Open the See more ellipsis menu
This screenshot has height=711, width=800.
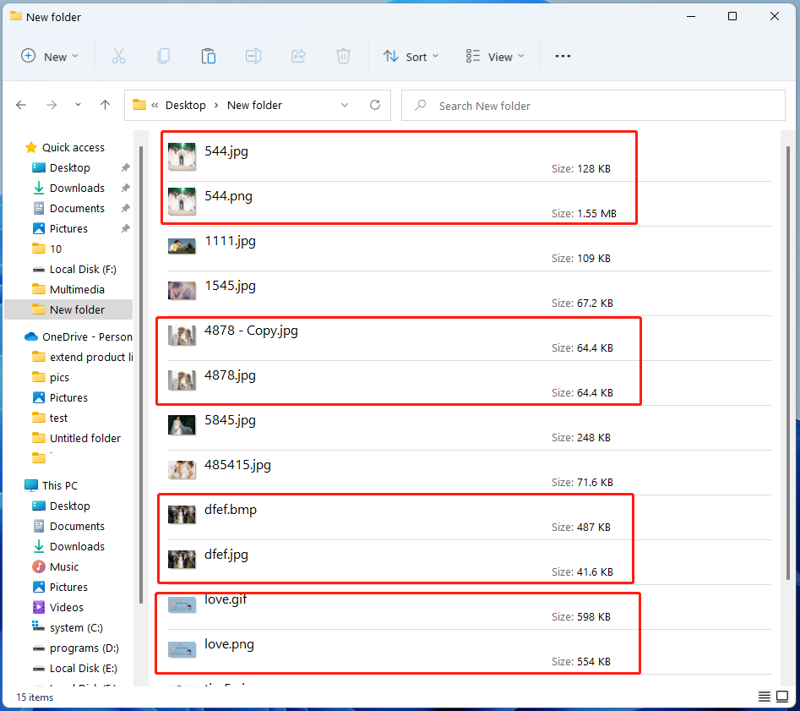(563, 57)
